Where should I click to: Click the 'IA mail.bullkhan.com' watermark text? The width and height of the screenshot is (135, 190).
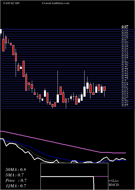(56, 3)
